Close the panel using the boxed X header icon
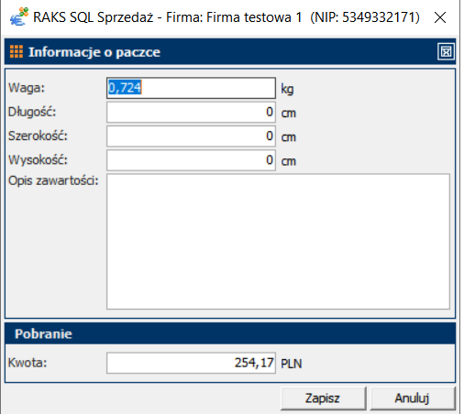The width and height of the screenshot is (464, 414). (x=446, y=51)
